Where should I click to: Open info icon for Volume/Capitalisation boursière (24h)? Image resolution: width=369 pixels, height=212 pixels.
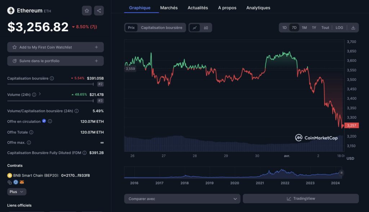pos(76,111)
